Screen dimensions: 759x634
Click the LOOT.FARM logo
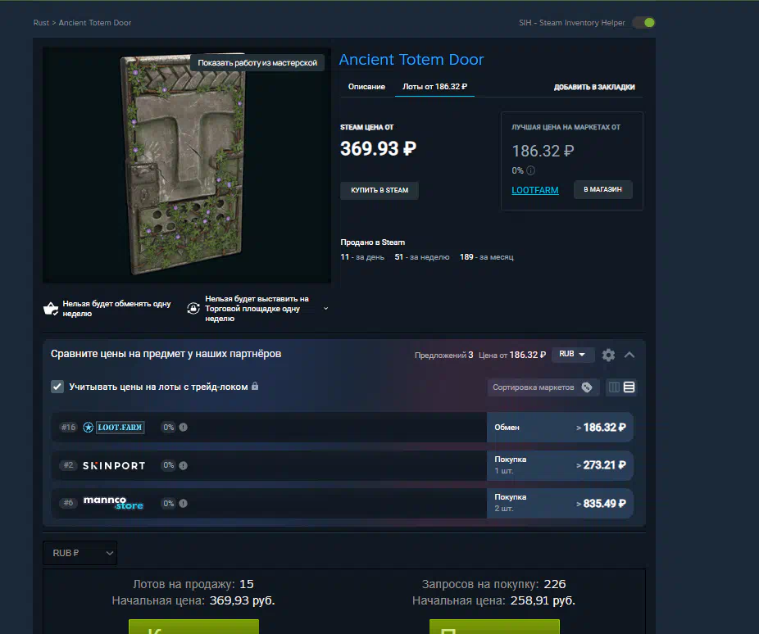[x=114, y=428]
